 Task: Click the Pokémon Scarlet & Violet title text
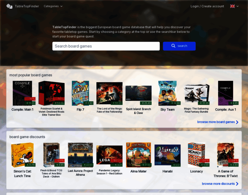[52, 112]
